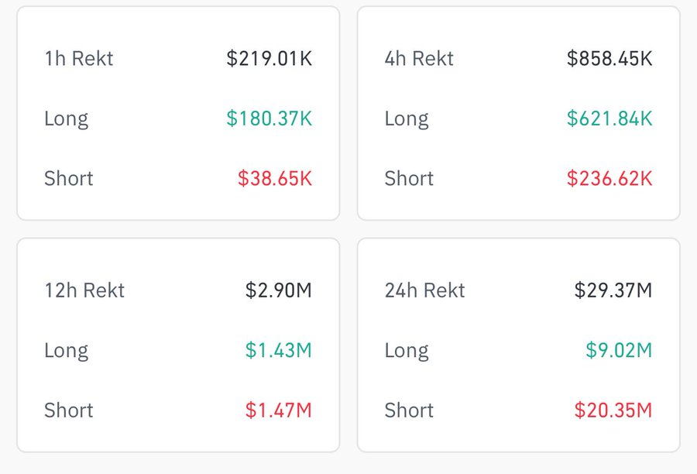
Task: Click Long label in 1h Rekt card
Action: (x=67, y=119)
